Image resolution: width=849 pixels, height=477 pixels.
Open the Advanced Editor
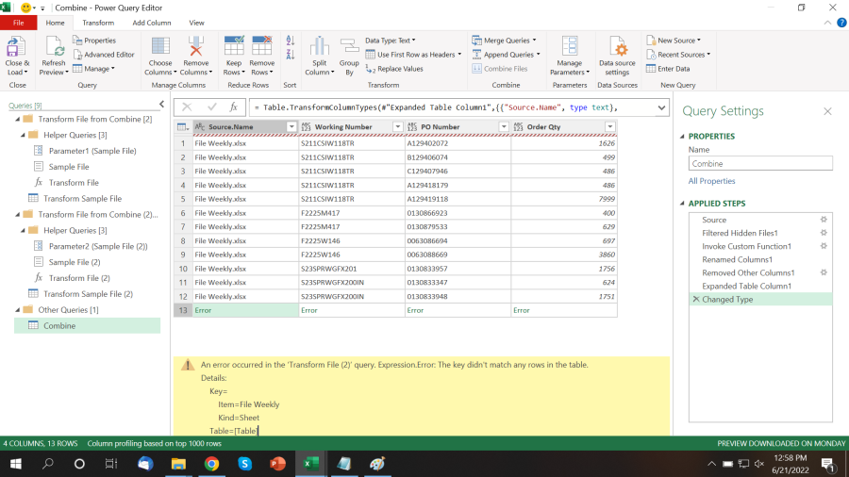pos(104,55)
